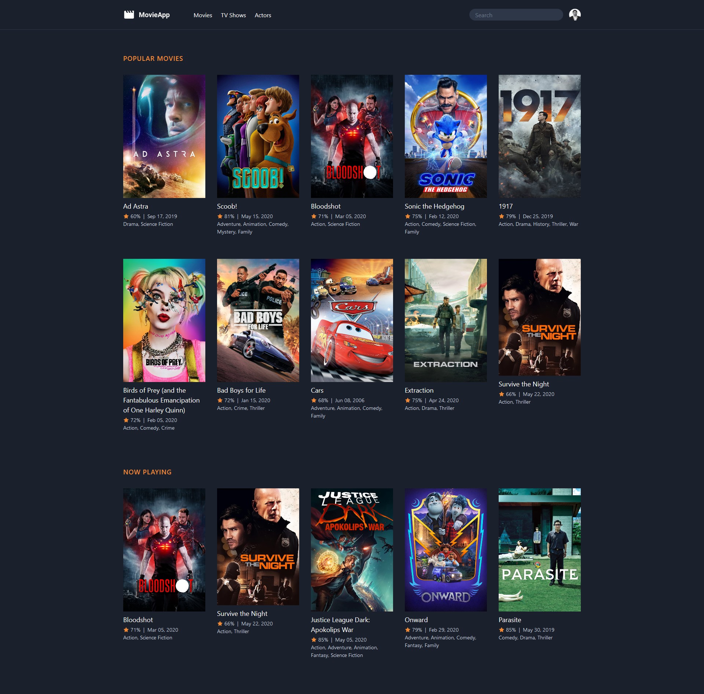
Task: Click the Extraction movie title
Action: [x=419, y=390]
